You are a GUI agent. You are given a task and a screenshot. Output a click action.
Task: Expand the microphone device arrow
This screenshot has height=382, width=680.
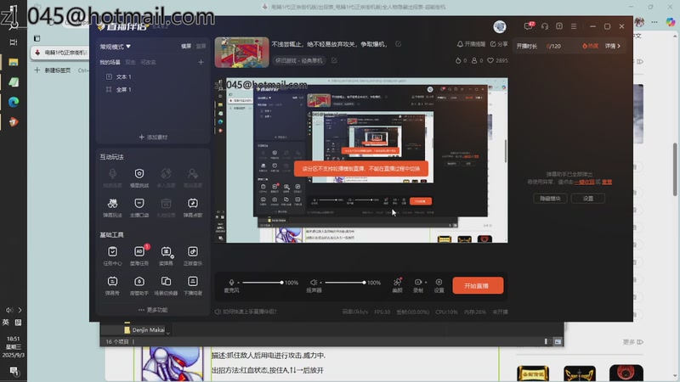[238, 283]
